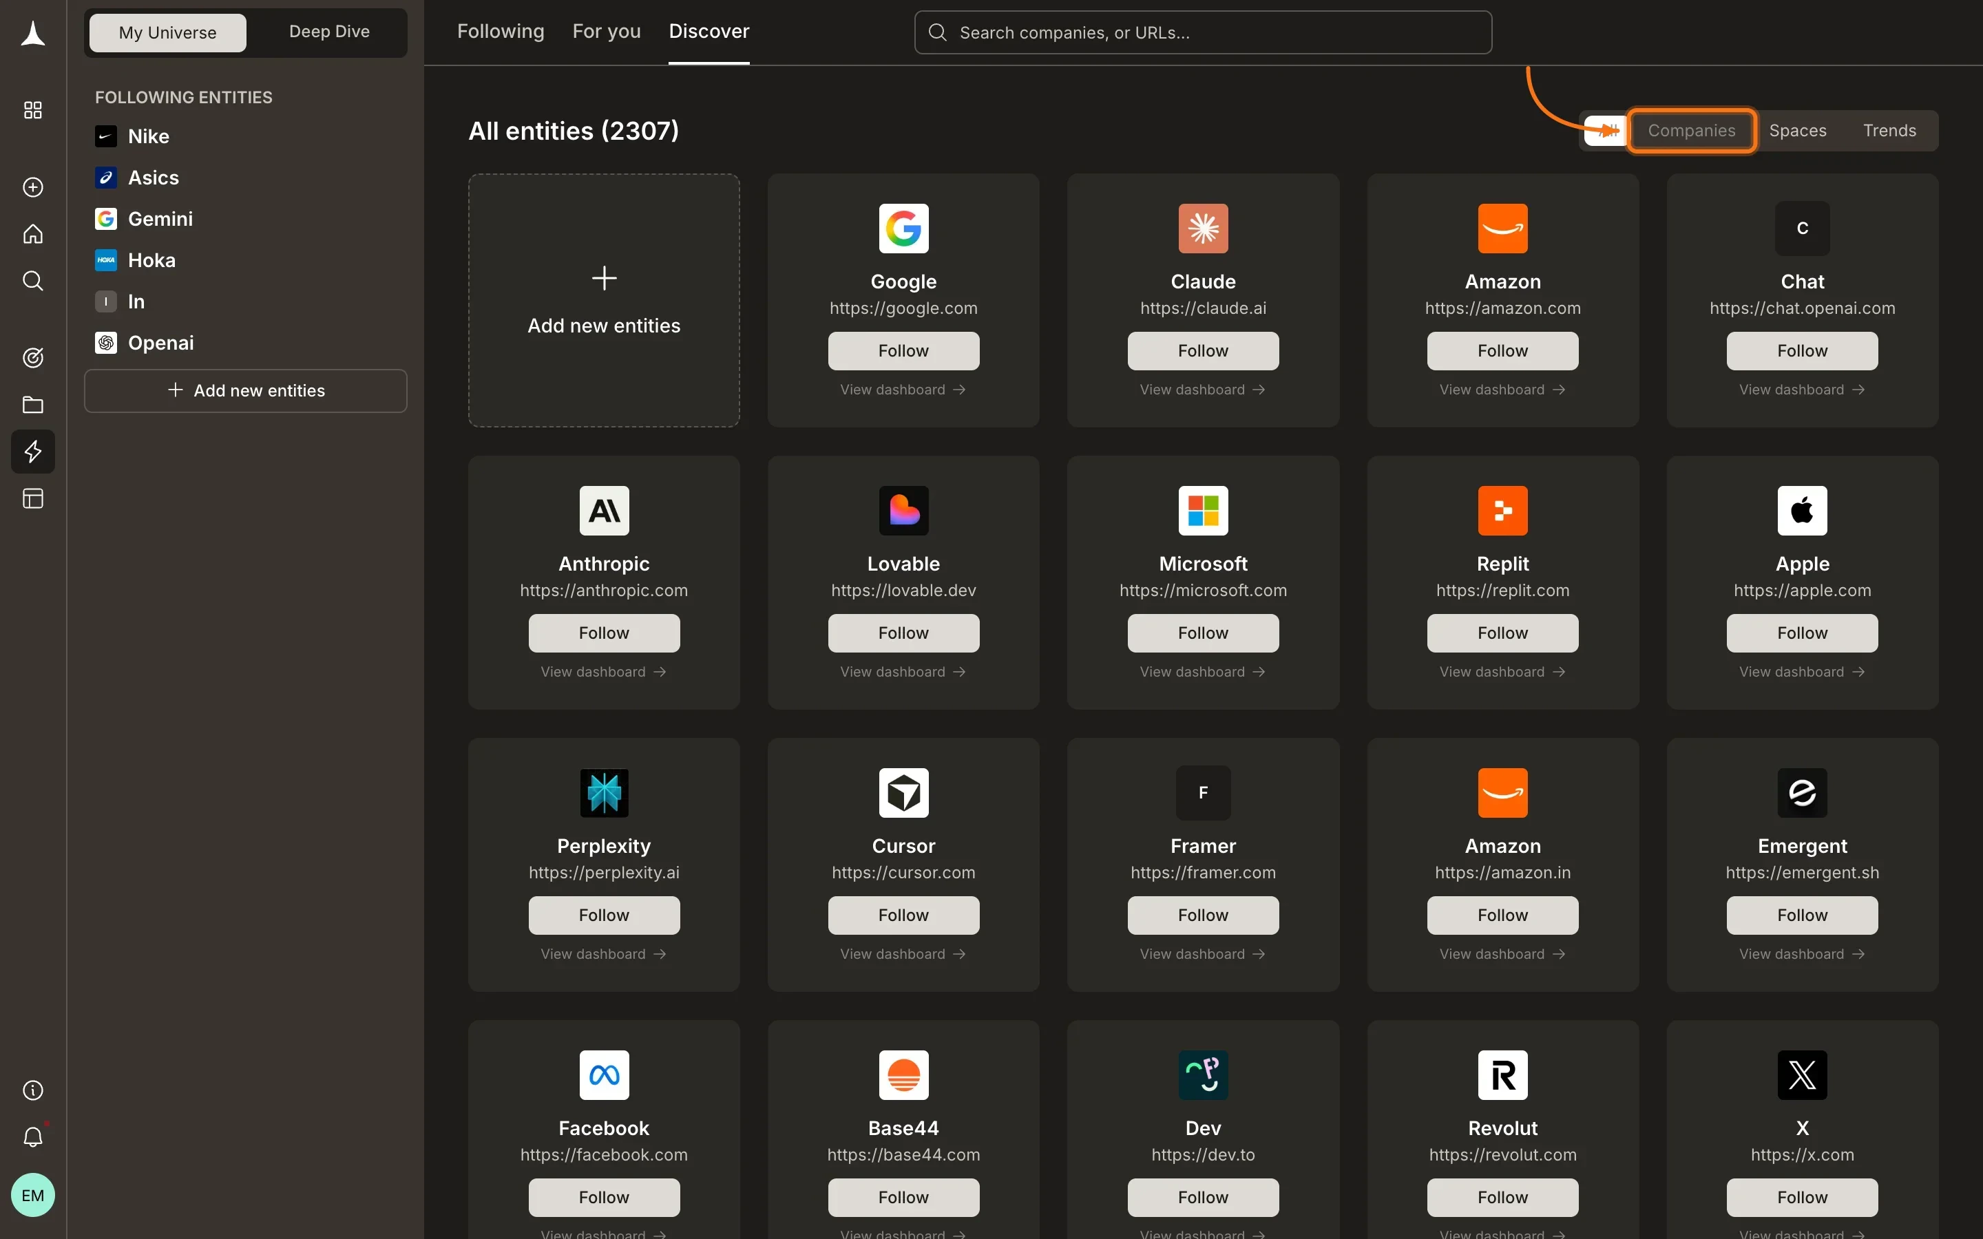
Task: Click the X logo on its card
Action: [1802, 1075]
